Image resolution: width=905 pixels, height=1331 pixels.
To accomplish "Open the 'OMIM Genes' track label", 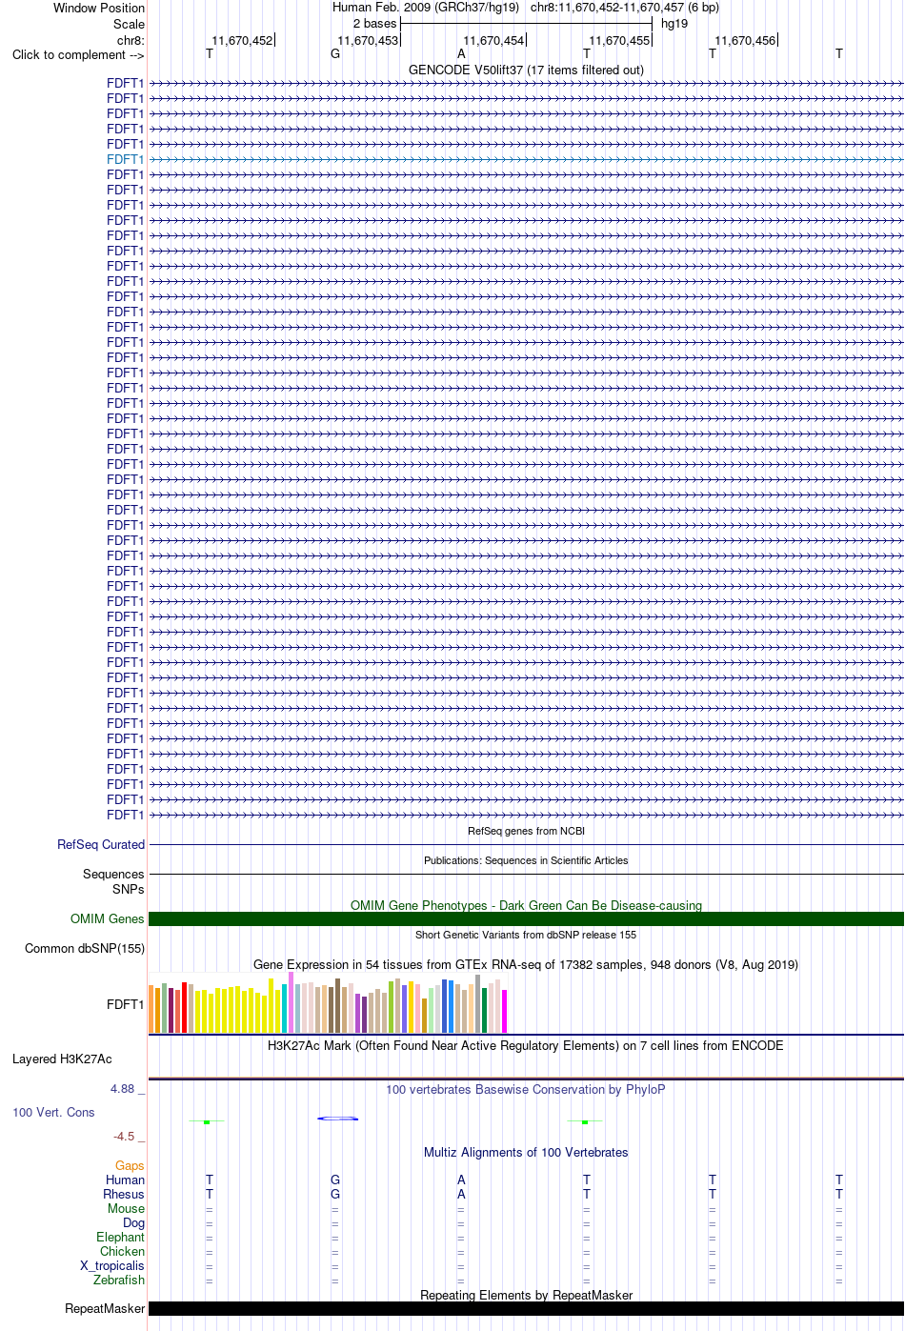I will (x=108, y=918).
